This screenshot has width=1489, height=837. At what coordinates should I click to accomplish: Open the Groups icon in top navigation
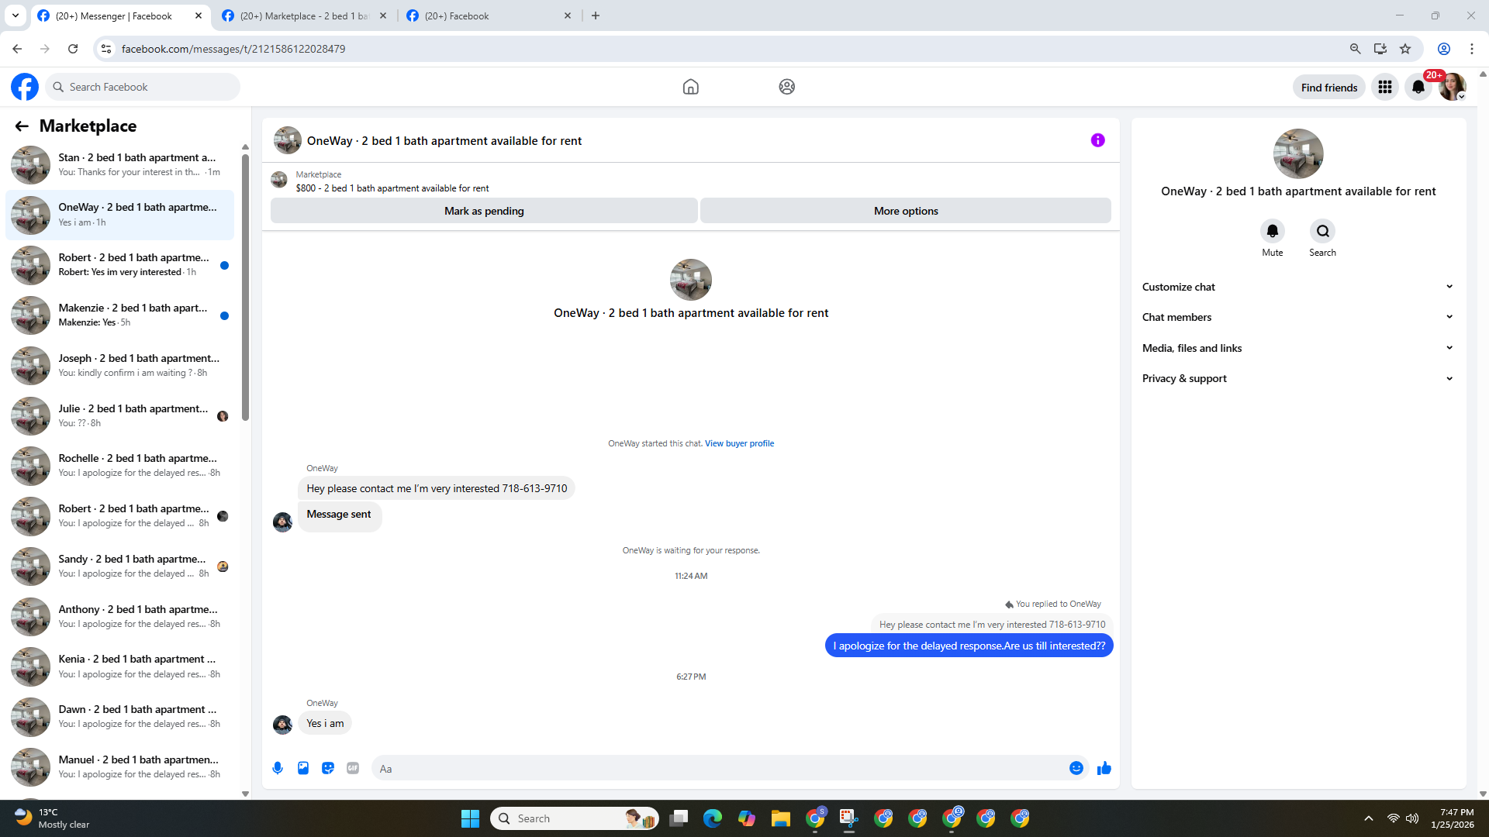pos(786,87)
